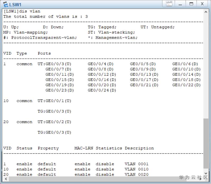
Task: Click port entry 'GE0/0/22(D)'
Action: tap(186, 85)
